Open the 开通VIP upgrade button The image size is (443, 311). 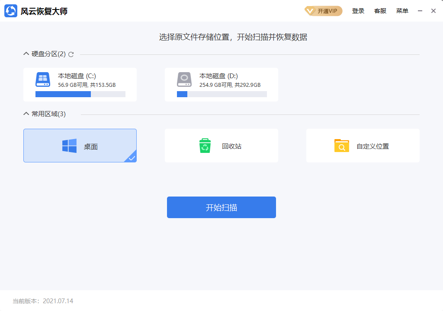tap(324, 11)
